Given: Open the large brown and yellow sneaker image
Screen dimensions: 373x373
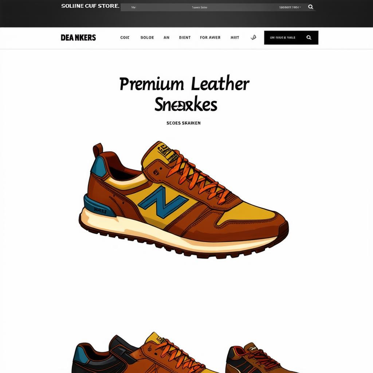Looking at the screenshot, I should click(x=184, y=200).
